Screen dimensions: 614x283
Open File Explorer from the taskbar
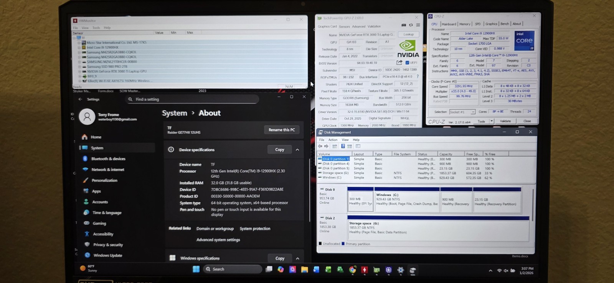click(x=304, y=270)
